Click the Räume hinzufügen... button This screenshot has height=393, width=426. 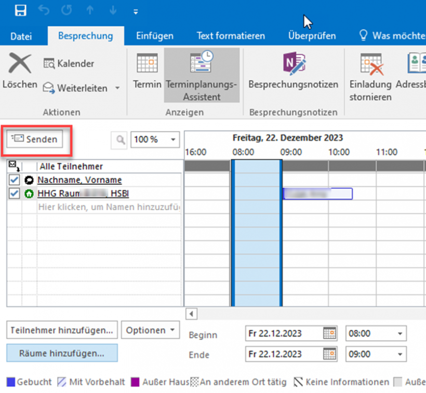point(61,354)
